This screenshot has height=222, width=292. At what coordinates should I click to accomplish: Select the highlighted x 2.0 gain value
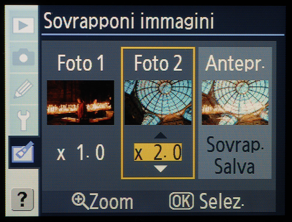tap(158, 152)
